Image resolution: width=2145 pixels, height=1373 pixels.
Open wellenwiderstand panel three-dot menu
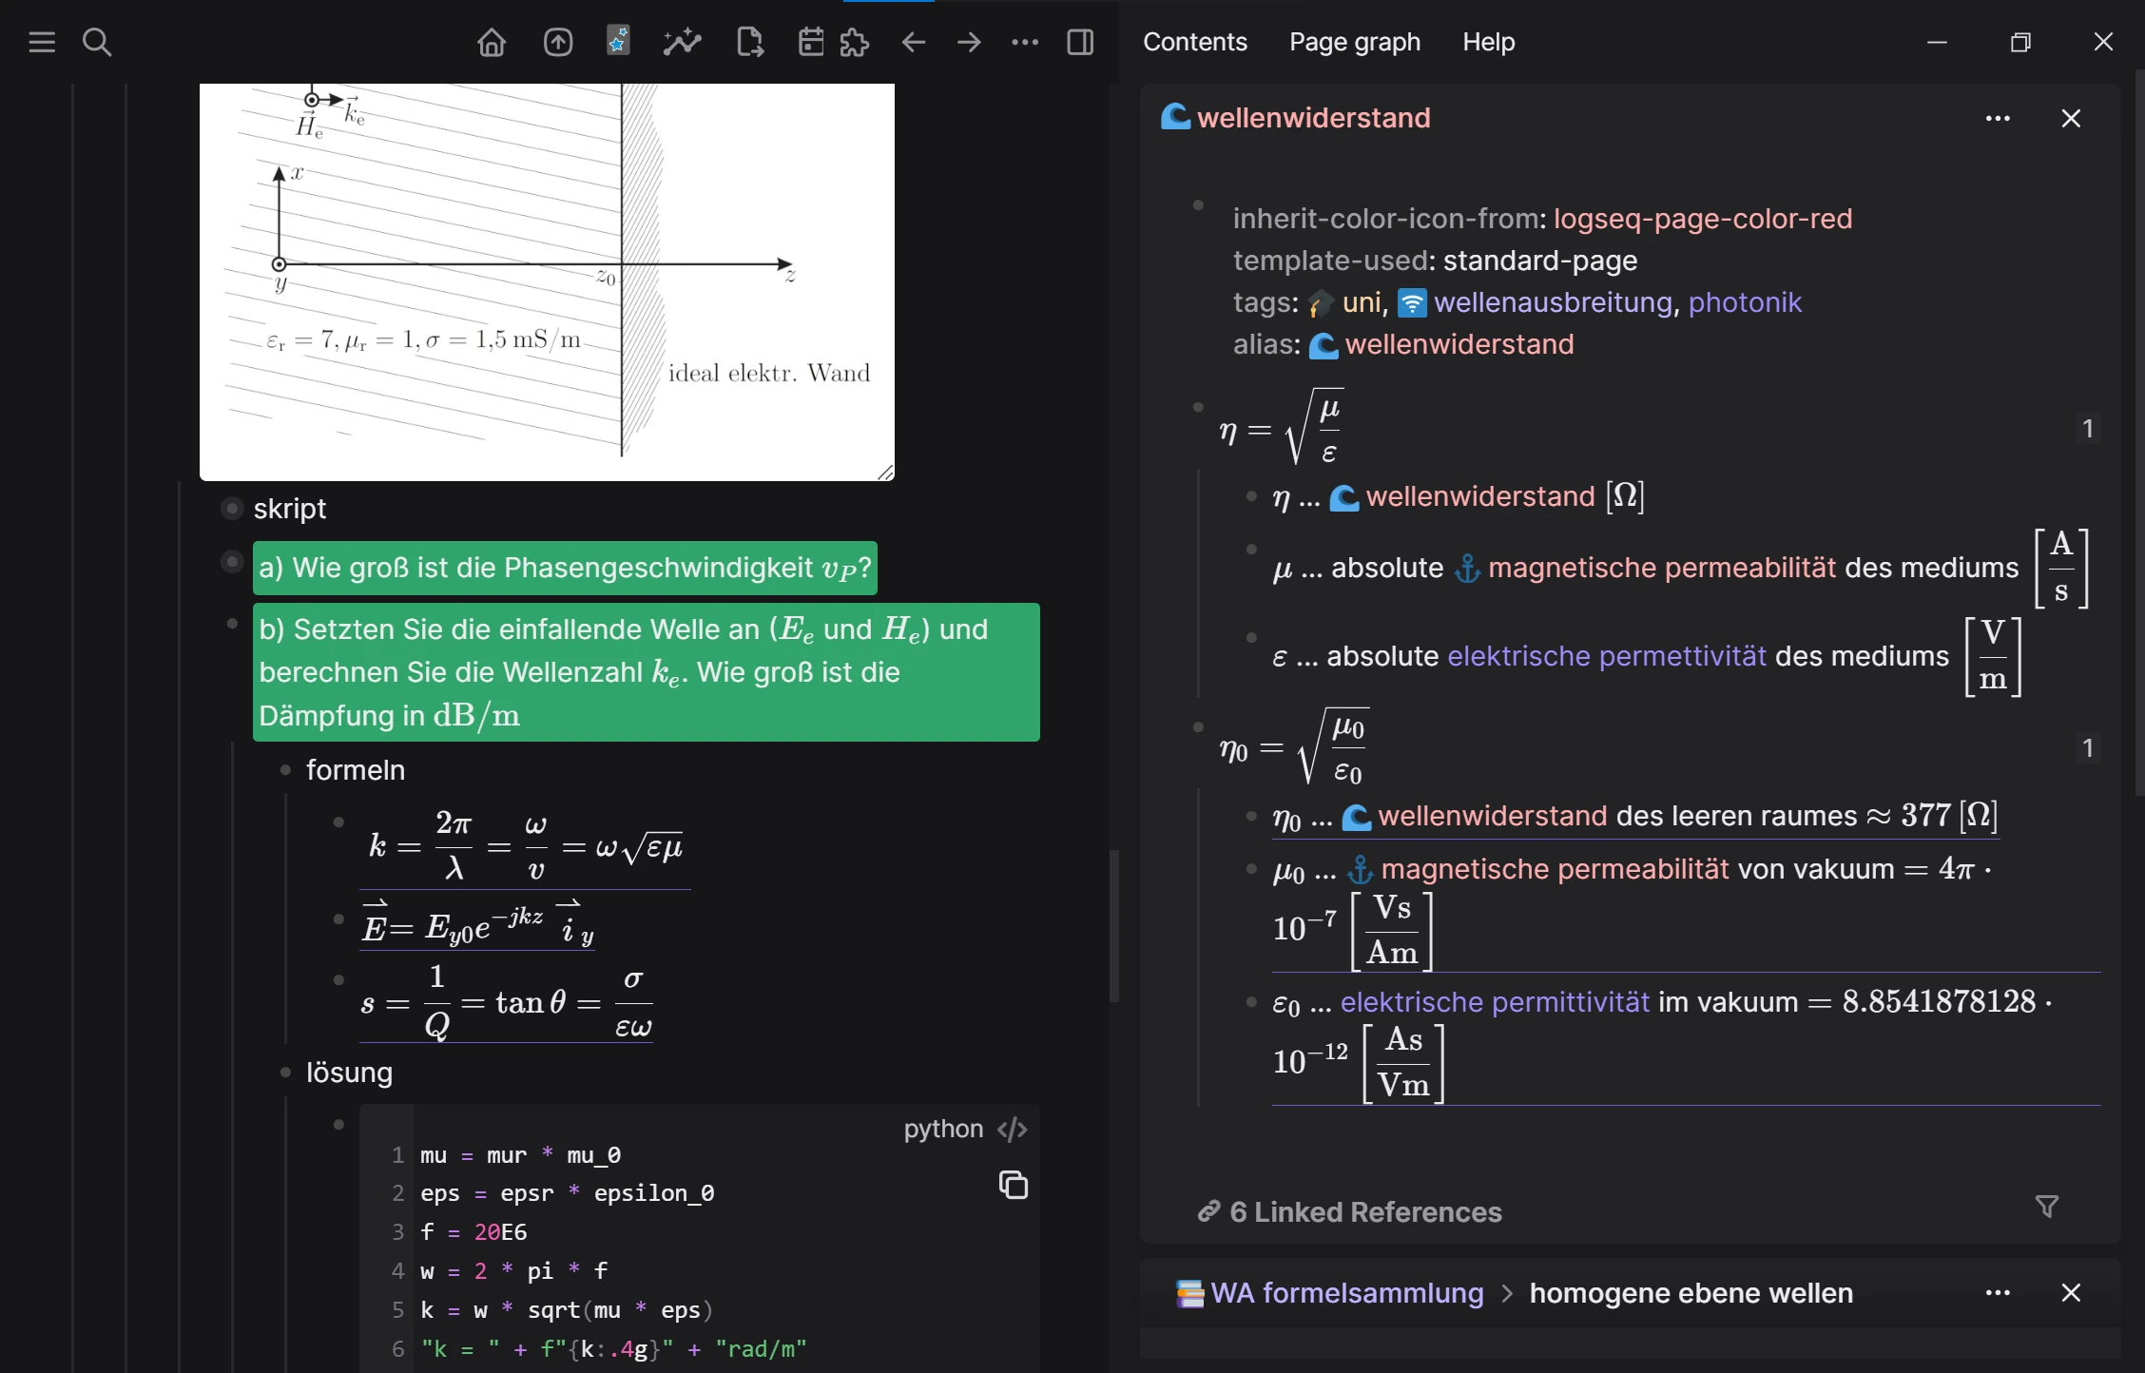1998,118
